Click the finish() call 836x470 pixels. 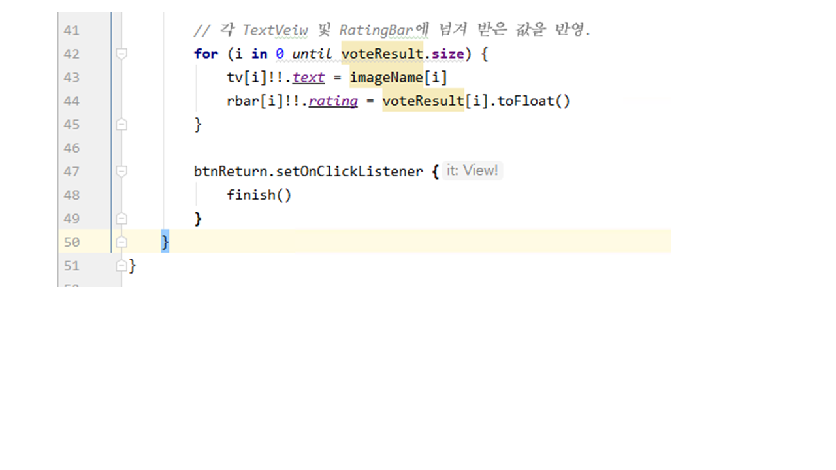[259, 195]
